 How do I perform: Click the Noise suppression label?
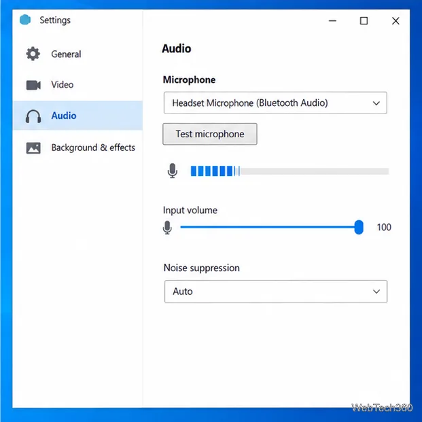pyautogui.click(x=202, y=268)
